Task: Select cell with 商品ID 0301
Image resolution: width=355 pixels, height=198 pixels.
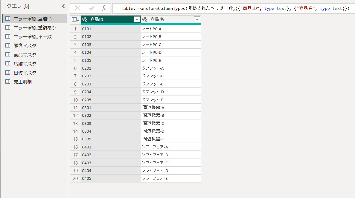Action: 111,108
